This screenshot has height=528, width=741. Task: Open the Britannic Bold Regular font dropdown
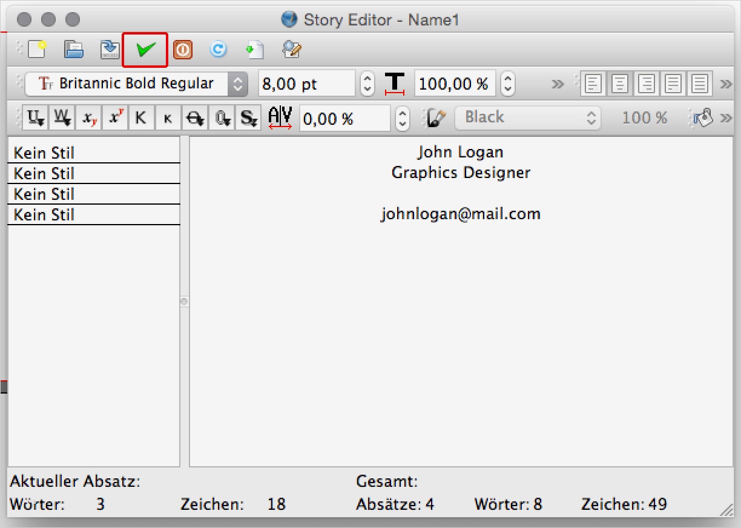coord(133,84)
